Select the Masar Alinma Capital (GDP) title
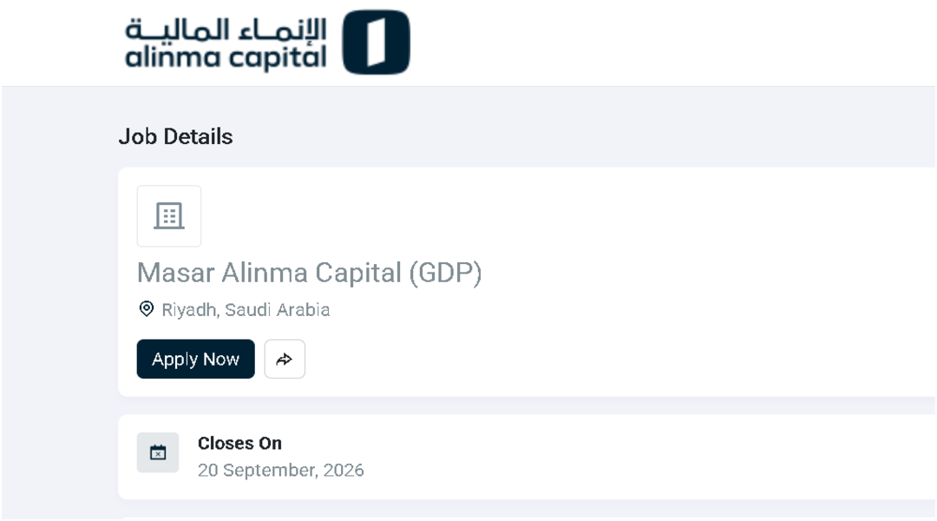The height and width of the screenshot is (521, 937). pos(310,273)
